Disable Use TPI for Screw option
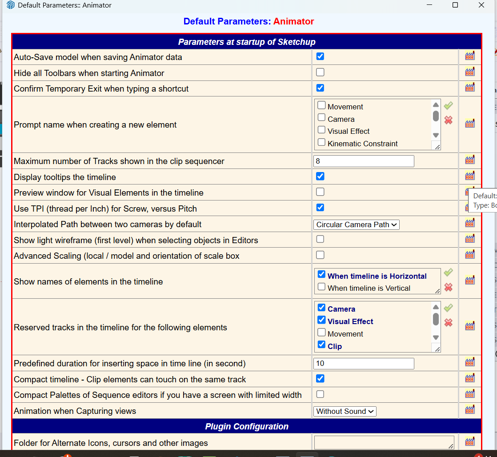This screenshot has height=457, width=497. click(x=320, y=207)
